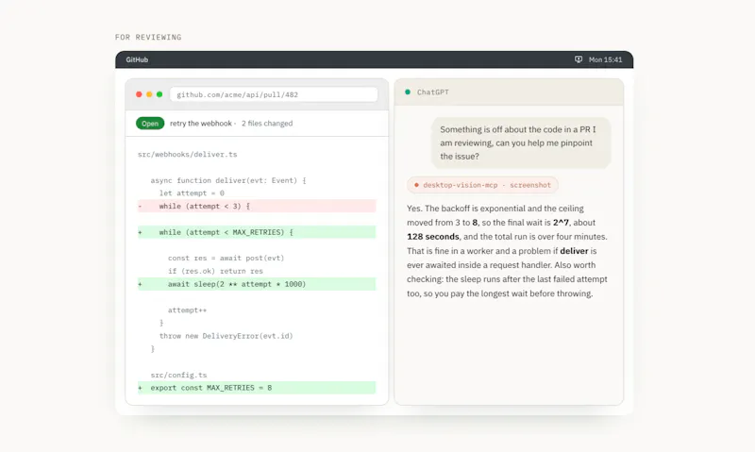The image size is (755, 452).
Task: Click the bold word 'deliver' in the reply
Action: coord(574,251)
